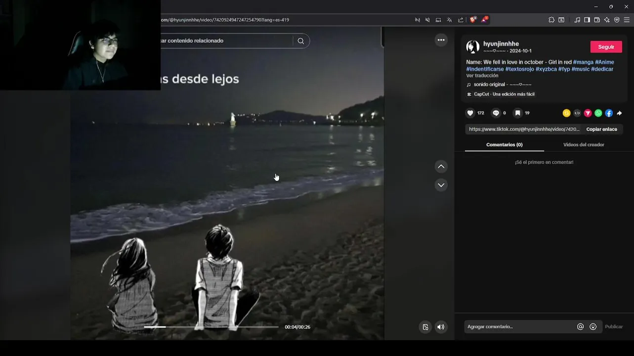This screenshot has width=634, height=356.
Task: Open the #manga hashtag
Action: pos(583,62)
